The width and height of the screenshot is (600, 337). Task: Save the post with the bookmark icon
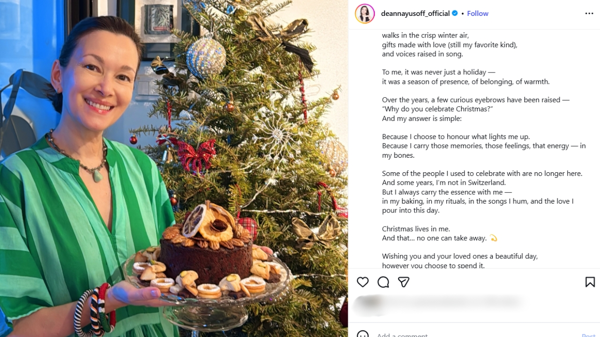[x=590, y=282]
